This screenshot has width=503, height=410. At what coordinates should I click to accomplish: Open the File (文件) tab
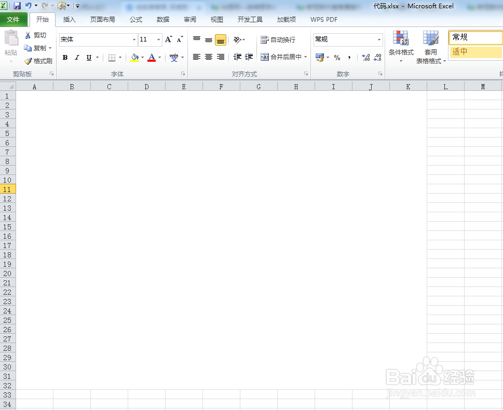coord(13,20)
